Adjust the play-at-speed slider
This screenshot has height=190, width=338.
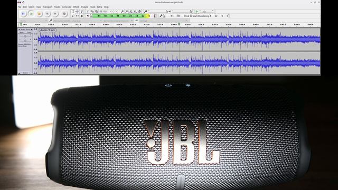(206, 12)
